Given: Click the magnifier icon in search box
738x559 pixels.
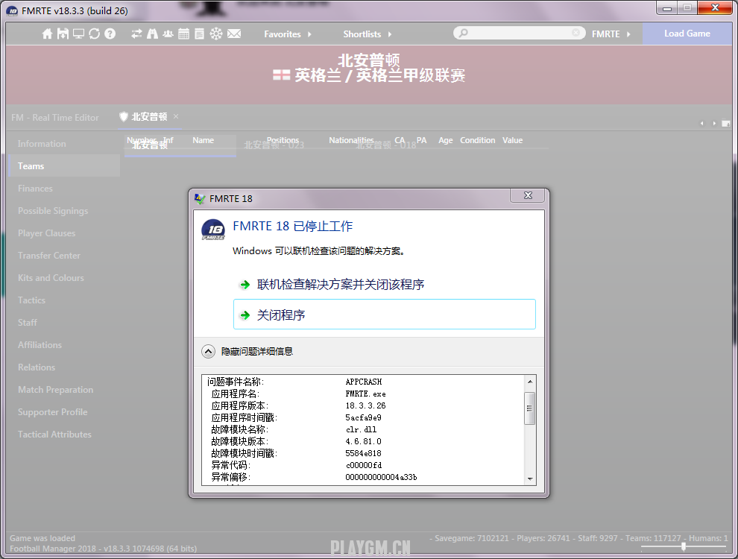Looking at the screenshot, I should 464,33.
